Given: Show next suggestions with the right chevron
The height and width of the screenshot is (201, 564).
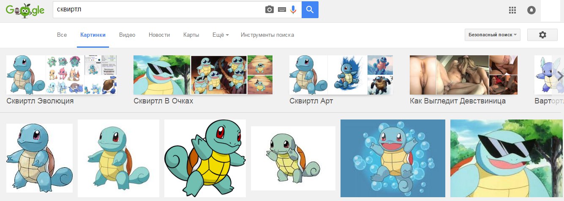Looking at the screenshot, I should coord(560,76).
